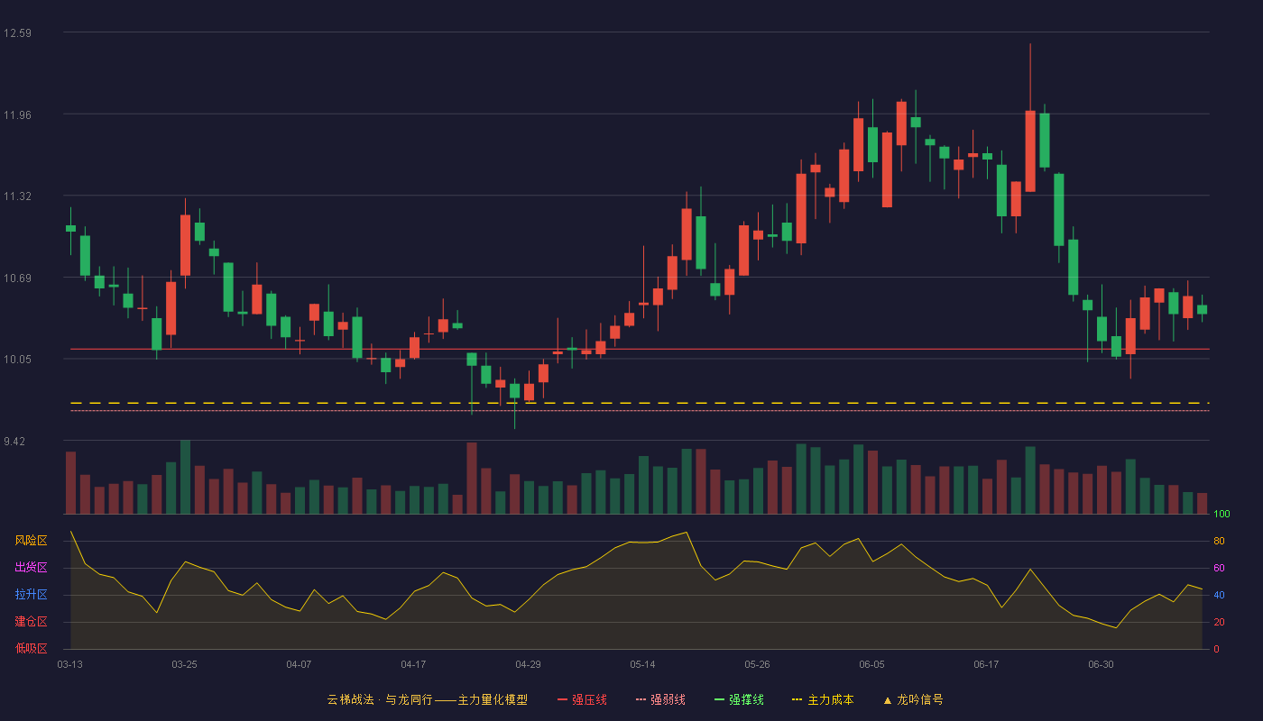1263x721 pixels.
Task: Click the 10.05 price axis label
Action: point(17,360)
